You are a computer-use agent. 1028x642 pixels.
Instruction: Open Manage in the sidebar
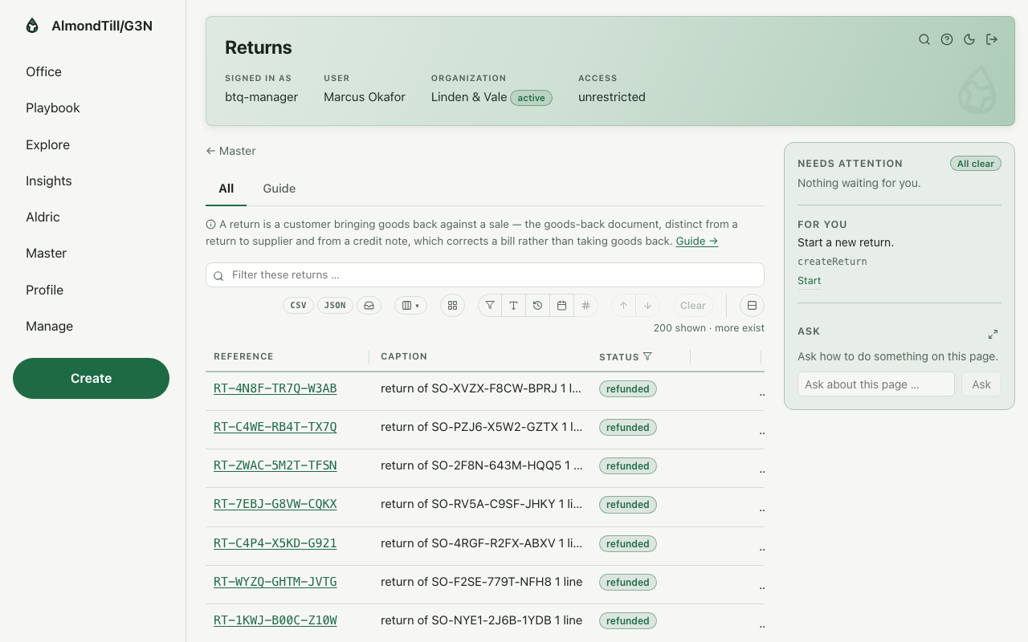pos(49,327)
